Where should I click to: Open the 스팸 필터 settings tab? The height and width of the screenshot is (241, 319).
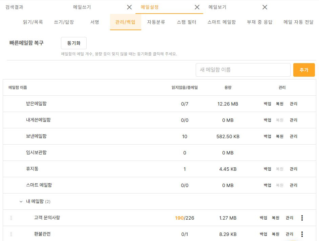pyautogui.click(x=187, y=22)
